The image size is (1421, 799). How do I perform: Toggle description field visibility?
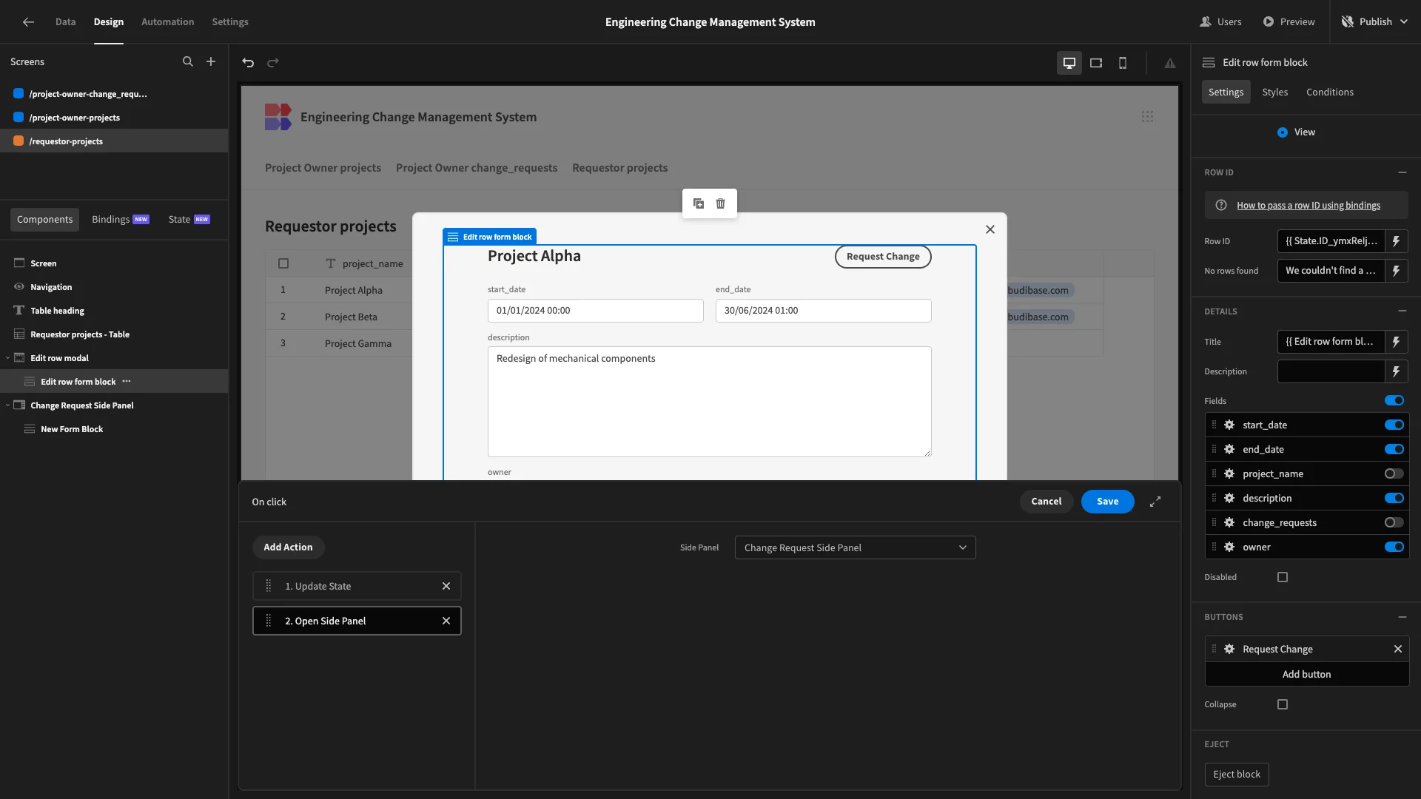coord(1394,498)
